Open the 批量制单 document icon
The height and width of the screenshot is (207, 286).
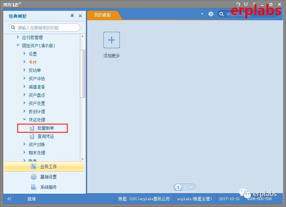(32, 128)
